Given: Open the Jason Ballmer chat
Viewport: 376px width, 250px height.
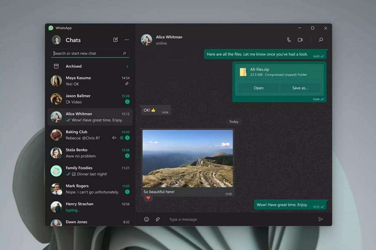Looking at the screenshot, I should (88, 98).
